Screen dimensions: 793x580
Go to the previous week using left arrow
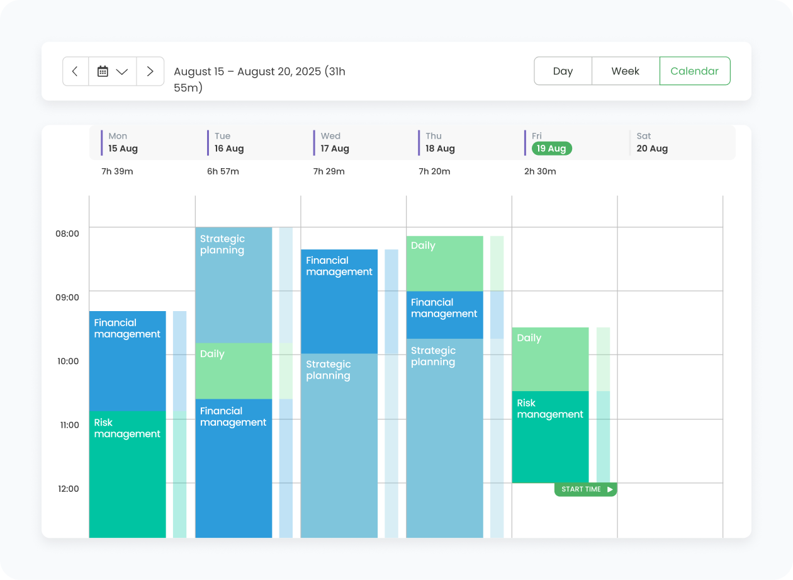pos(76,71)
